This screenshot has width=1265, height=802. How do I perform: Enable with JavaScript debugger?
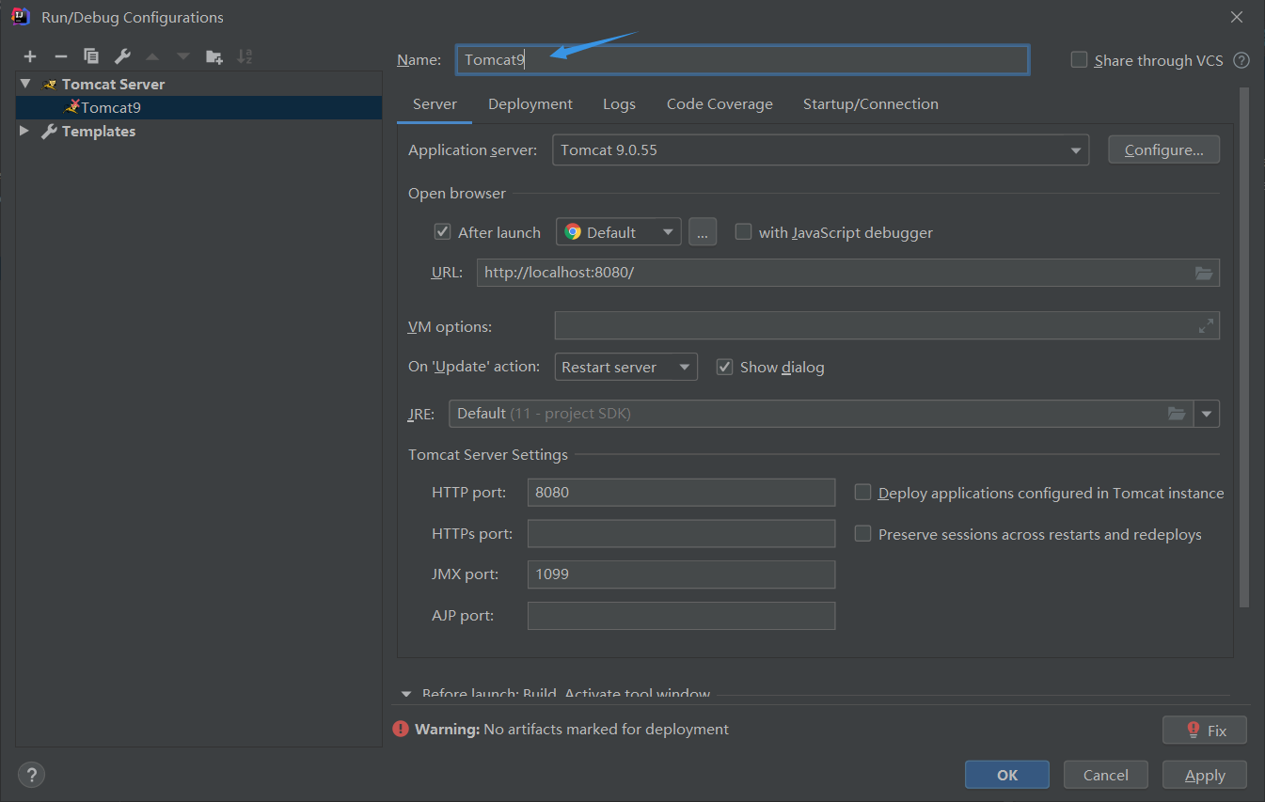743,232
